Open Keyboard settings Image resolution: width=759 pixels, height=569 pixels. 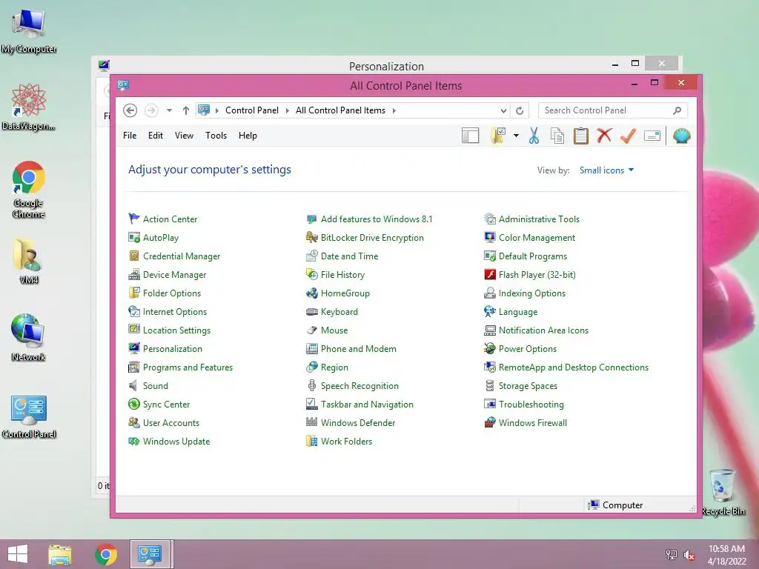(333, 312)
